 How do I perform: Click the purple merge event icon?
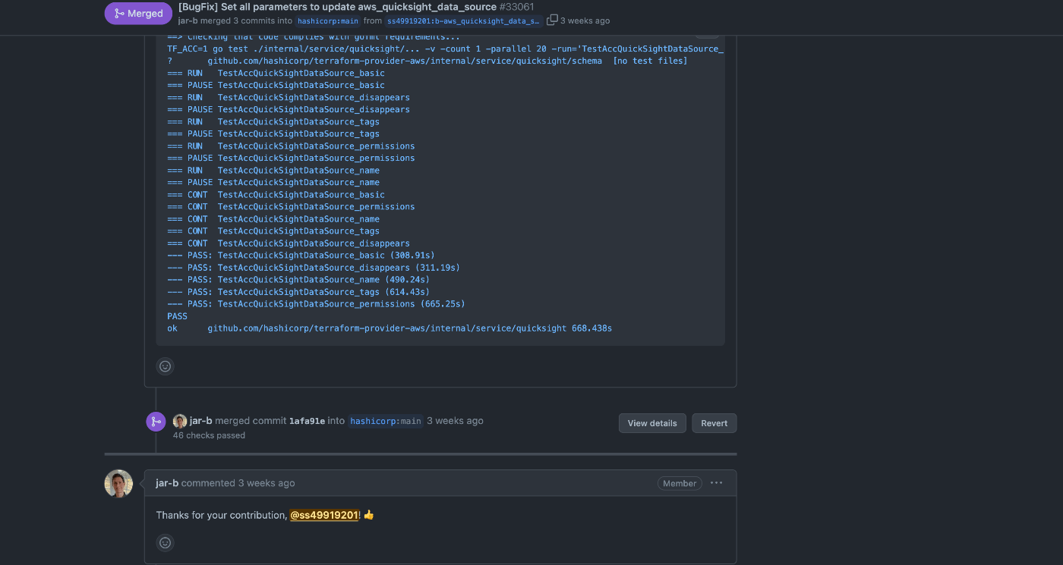(x=156, y=422)
